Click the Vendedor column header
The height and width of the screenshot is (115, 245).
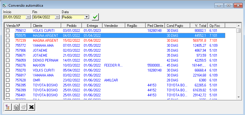point(114,25)
